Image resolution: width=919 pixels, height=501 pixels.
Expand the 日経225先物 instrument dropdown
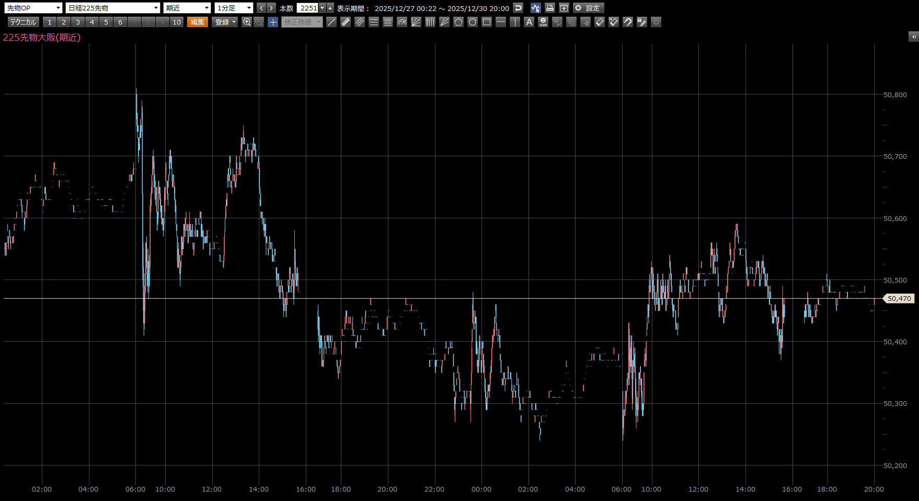(x=113, y=8)
